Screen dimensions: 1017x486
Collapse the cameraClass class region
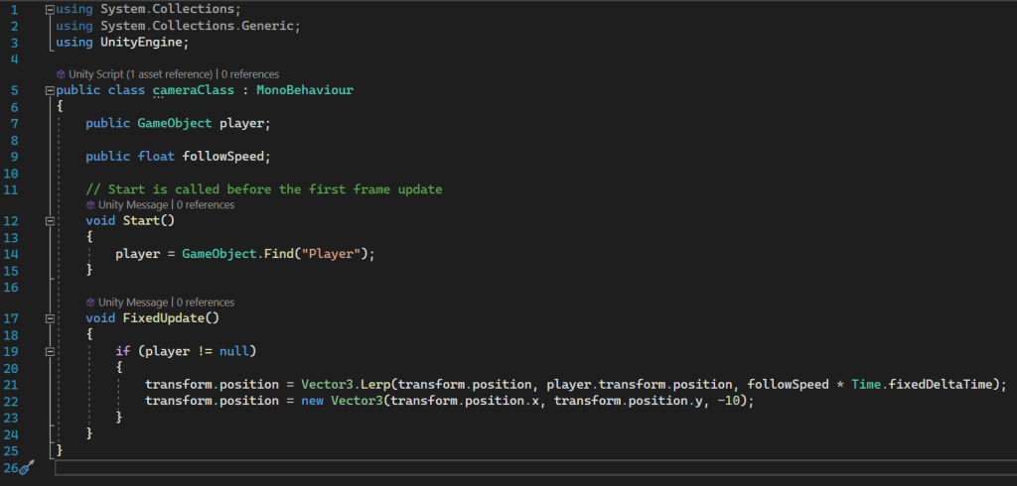tap(49, 90)
